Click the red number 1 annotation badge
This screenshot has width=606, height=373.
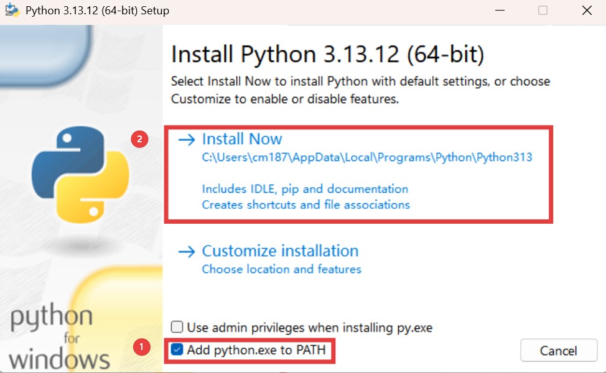[142, 347]
